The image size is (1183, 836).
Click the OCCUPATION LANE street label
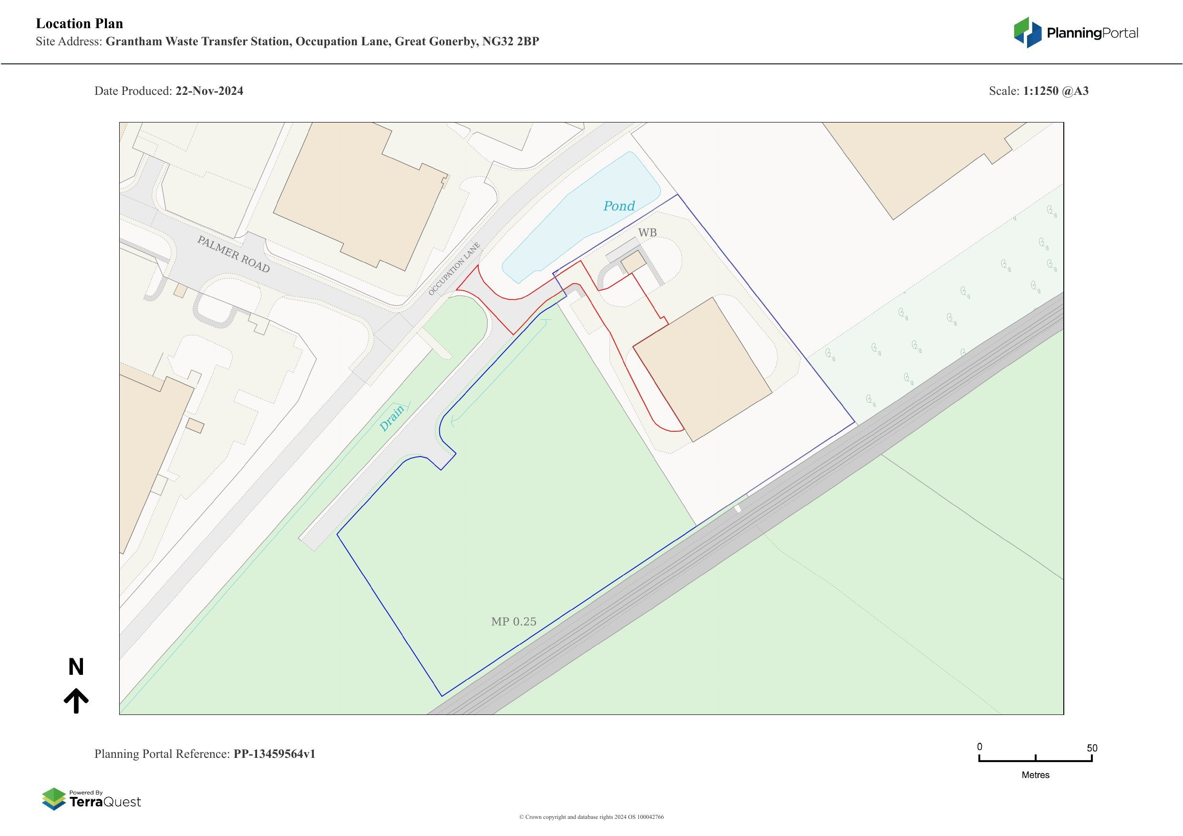(454, 269)
